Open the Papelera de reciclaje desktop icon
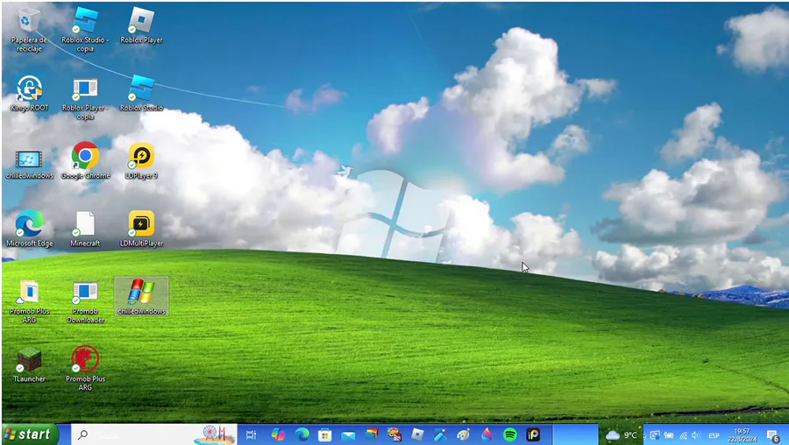 29,30
